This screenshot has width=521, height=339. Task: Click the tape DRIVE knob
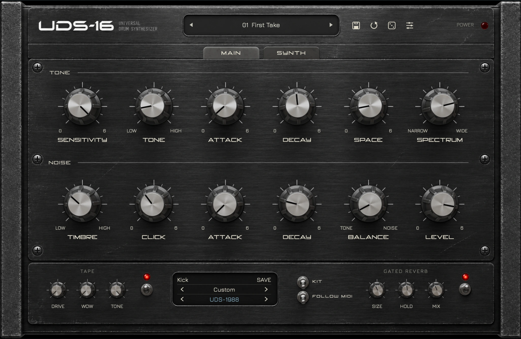click(58, 290)
